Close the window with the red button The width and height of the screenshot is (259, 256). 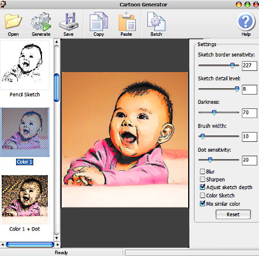click(256, 5)
